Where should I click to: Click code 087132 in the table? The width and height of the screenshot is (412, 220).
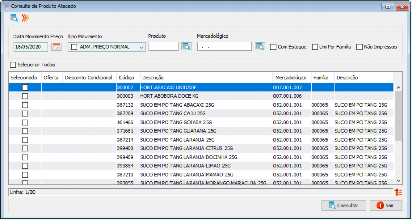click(x=125, y=105)
